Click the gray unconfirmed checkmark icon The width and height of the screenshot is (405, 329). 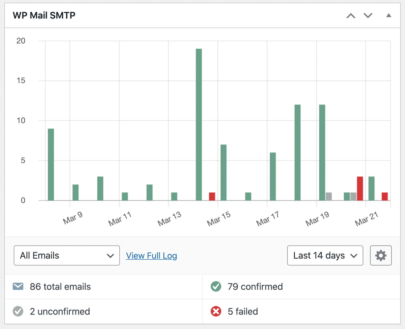click(18, 312)
